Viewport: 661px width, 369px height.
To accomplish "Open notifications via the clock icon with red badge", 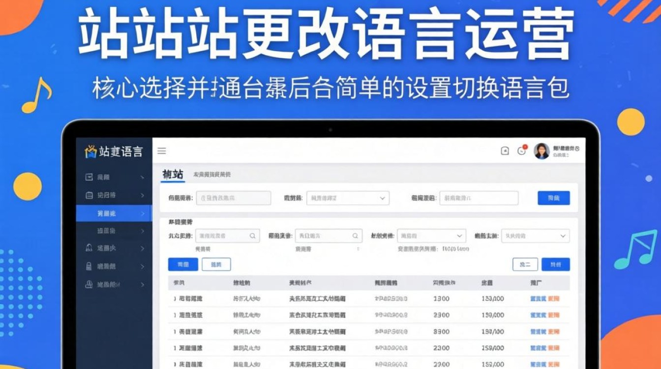I will point(521,151).
